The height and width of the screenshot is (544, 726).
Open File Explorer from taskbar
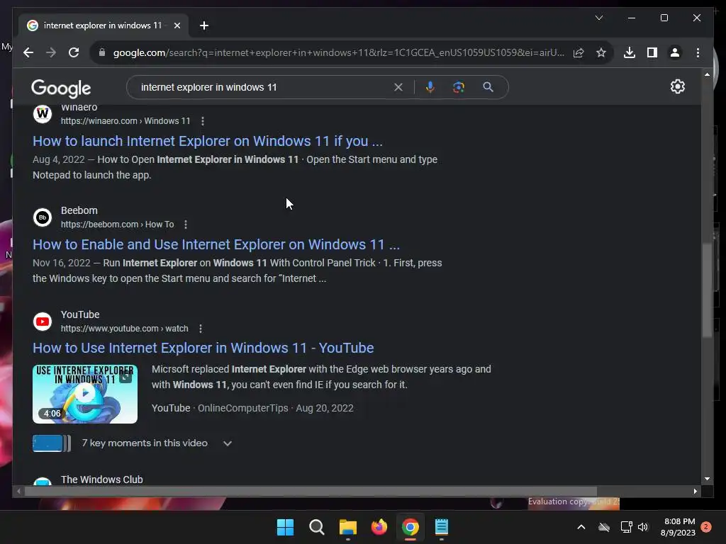347,527
